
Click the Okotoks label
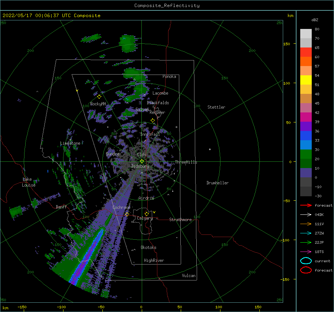[148, 247]
